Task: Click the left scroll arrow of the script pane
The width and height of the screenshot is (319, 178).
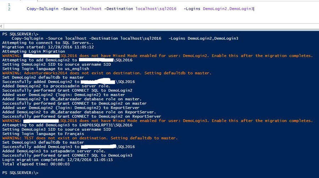Action: [x=2, y=26]
